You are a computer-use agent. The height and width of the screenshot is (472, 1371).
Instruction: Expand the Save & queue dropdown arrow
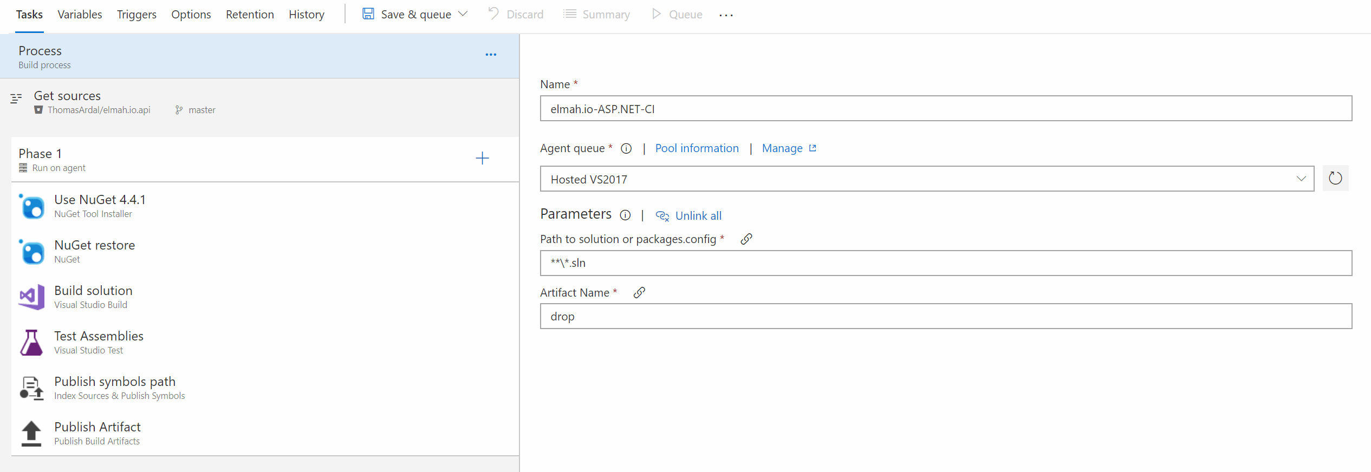click(x=463, y=14)
